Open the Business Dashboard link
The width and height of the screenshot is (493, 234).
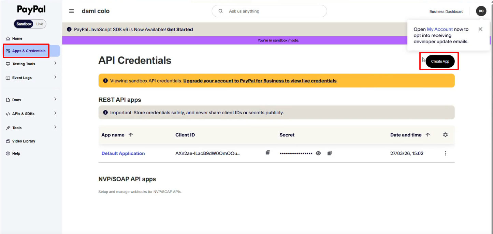[446, 12]
